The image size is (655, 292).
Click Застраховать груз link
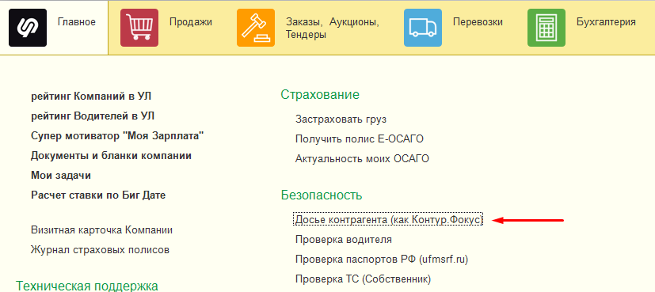341,119
